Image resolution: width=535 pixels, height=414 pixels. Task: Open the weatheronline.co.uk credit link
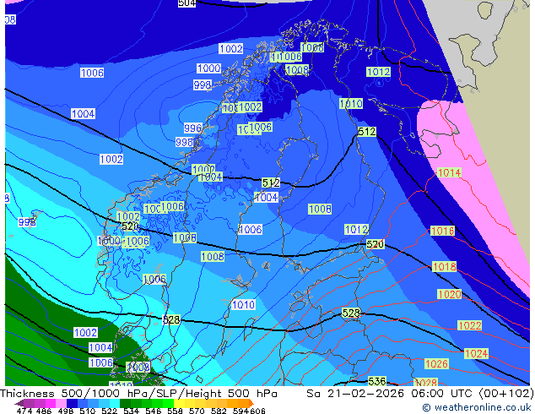pos(476,407)
